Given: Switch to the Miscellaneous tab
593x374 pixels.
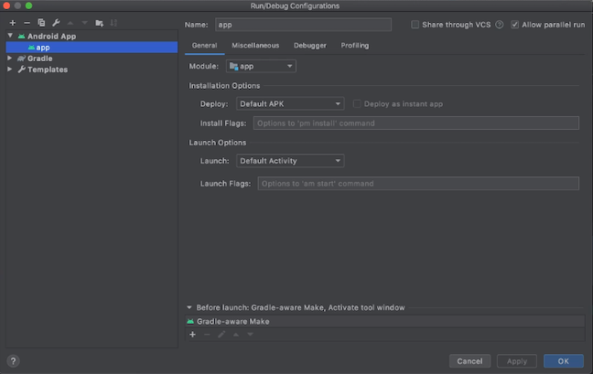Looking at the screenshot, I should click(x=255, y=45).
